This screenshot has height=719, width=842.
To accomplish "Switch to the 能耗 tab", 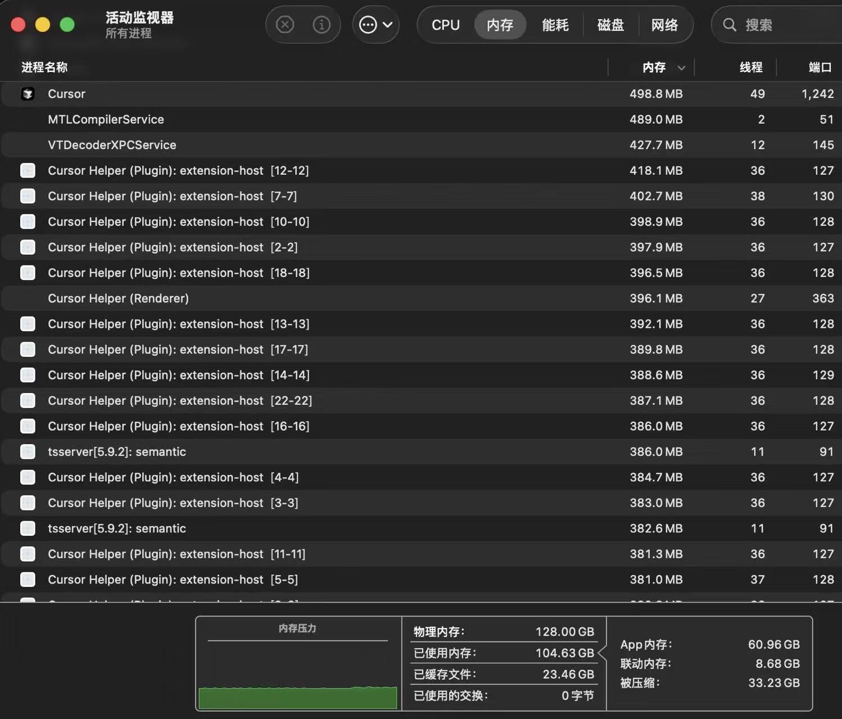I will (x=555, y=25).
